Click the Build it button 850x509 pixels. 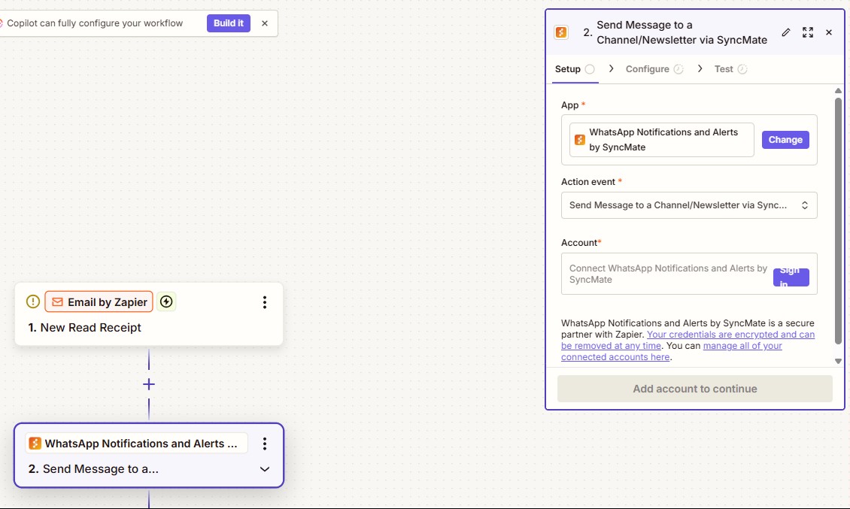tap(228, 23)
